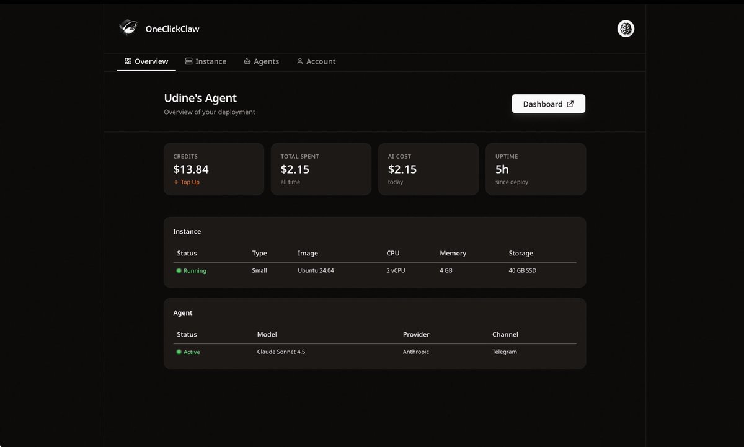
Task: Click the Claude Sonnet 4.5 model cell
Action: click(x=281, y=352)
